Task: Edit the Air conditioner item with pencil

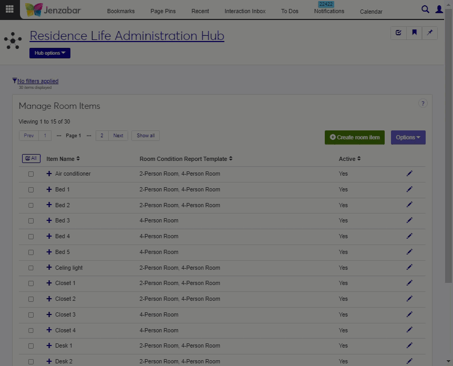Action: point(409,174)
